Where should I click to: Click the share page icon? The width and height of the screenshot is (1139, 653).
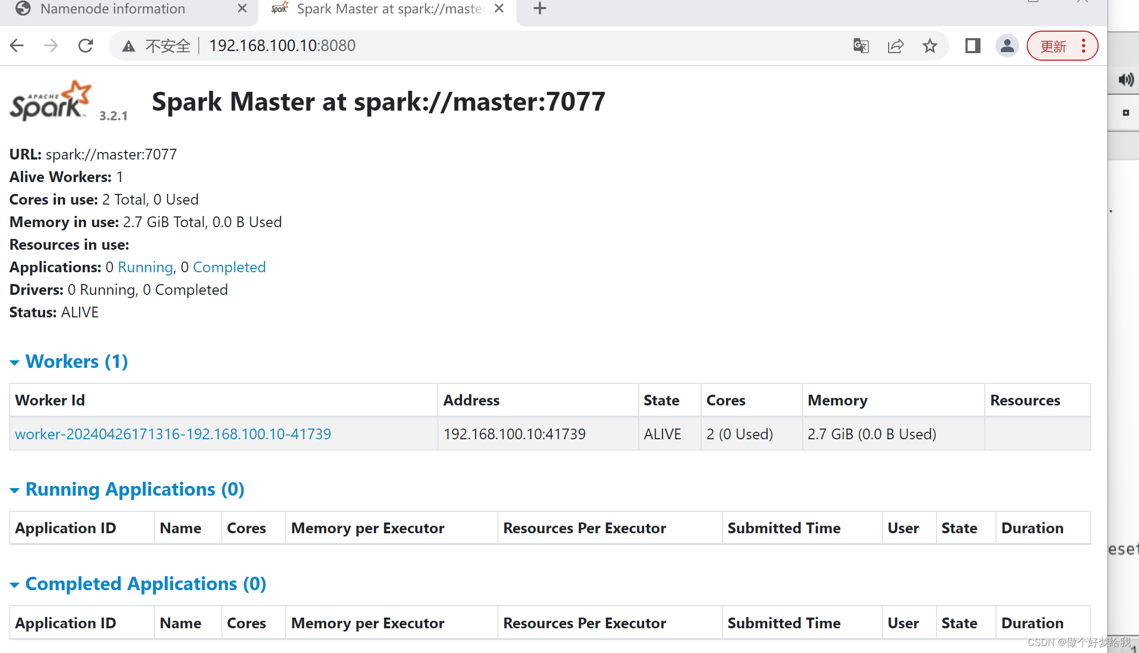pos(896,46)
